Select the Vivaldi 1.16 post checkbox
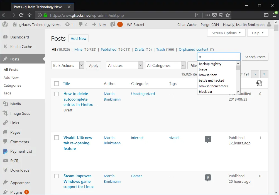 coord(57,138)
